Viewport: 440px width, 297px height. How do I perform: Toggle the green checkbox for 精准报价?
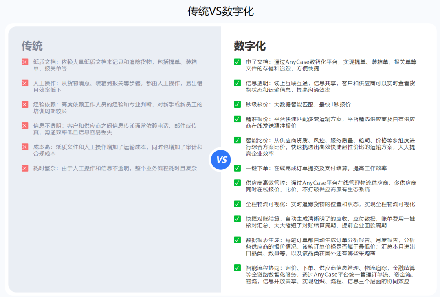238,119
